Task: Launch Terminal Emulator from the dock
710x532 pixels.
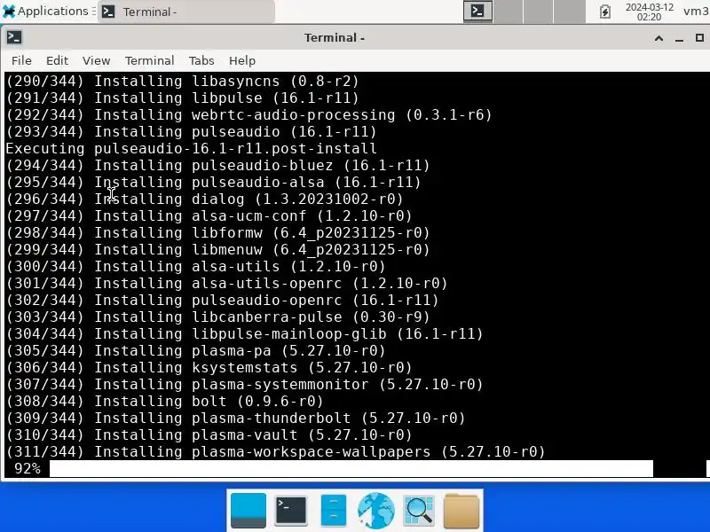Action: (x=291, y=511)
